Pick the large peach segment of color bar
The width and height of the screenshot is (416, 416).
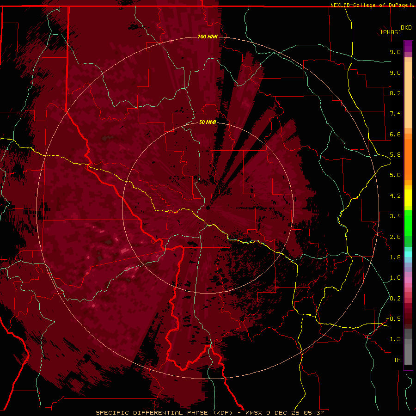pos(408,96)
